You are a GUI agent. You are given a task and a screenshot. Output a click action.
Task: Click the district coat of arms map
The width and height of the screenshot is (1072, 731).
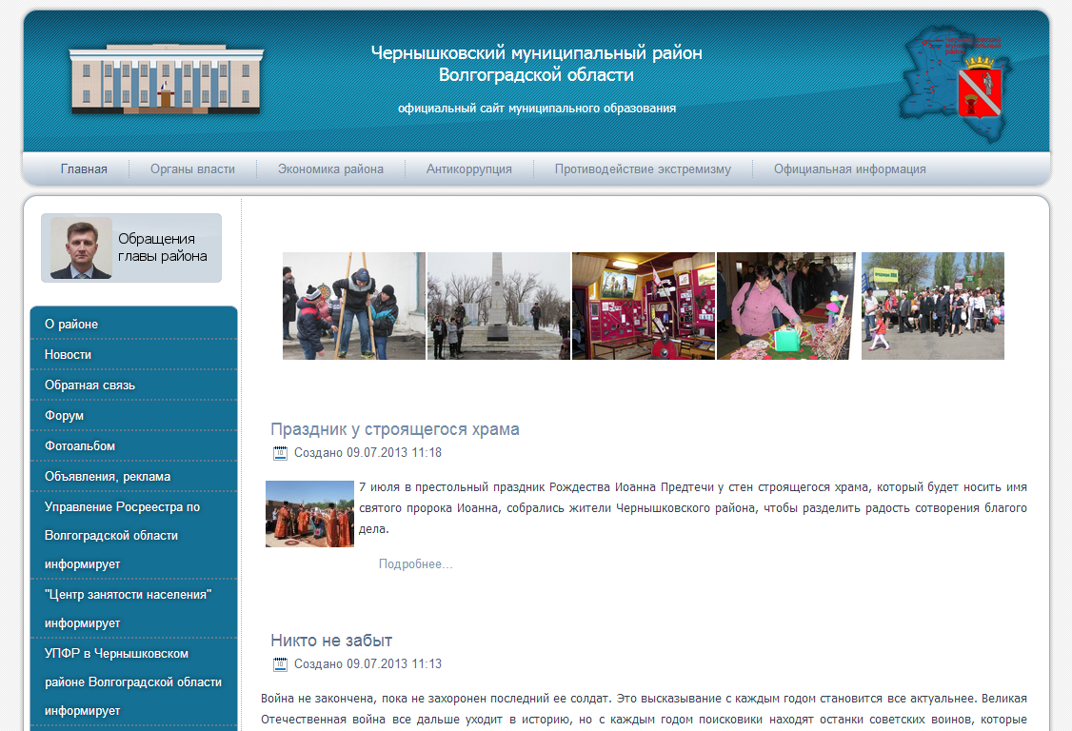coord(957,84)
